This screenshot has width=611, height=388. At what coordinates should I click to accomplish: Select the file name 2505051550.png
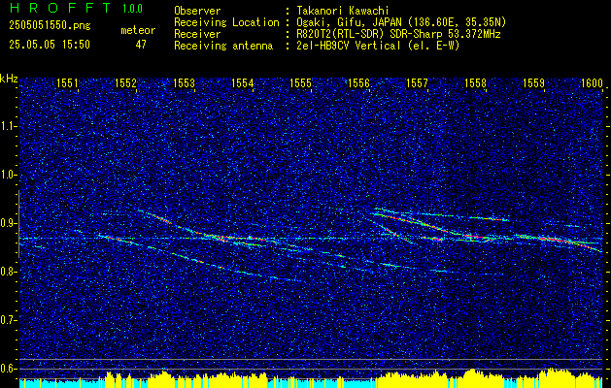coord(50,26)
